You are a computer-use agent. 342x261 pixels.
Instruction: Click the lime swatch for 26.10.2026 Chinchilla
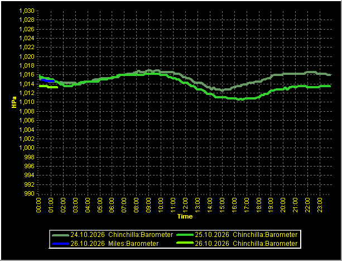pyautogui.click(x=185, y=243)
